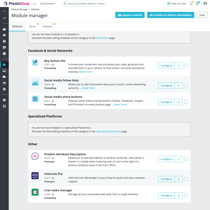This screenshot has height=210, width=210.
Task: Open user profile avatar icon
Action: 205,4
